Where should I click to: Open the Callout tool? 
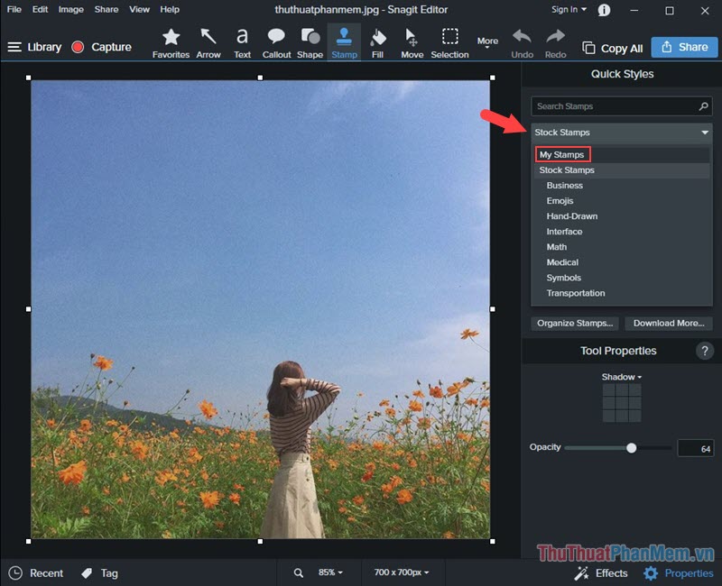276,41
